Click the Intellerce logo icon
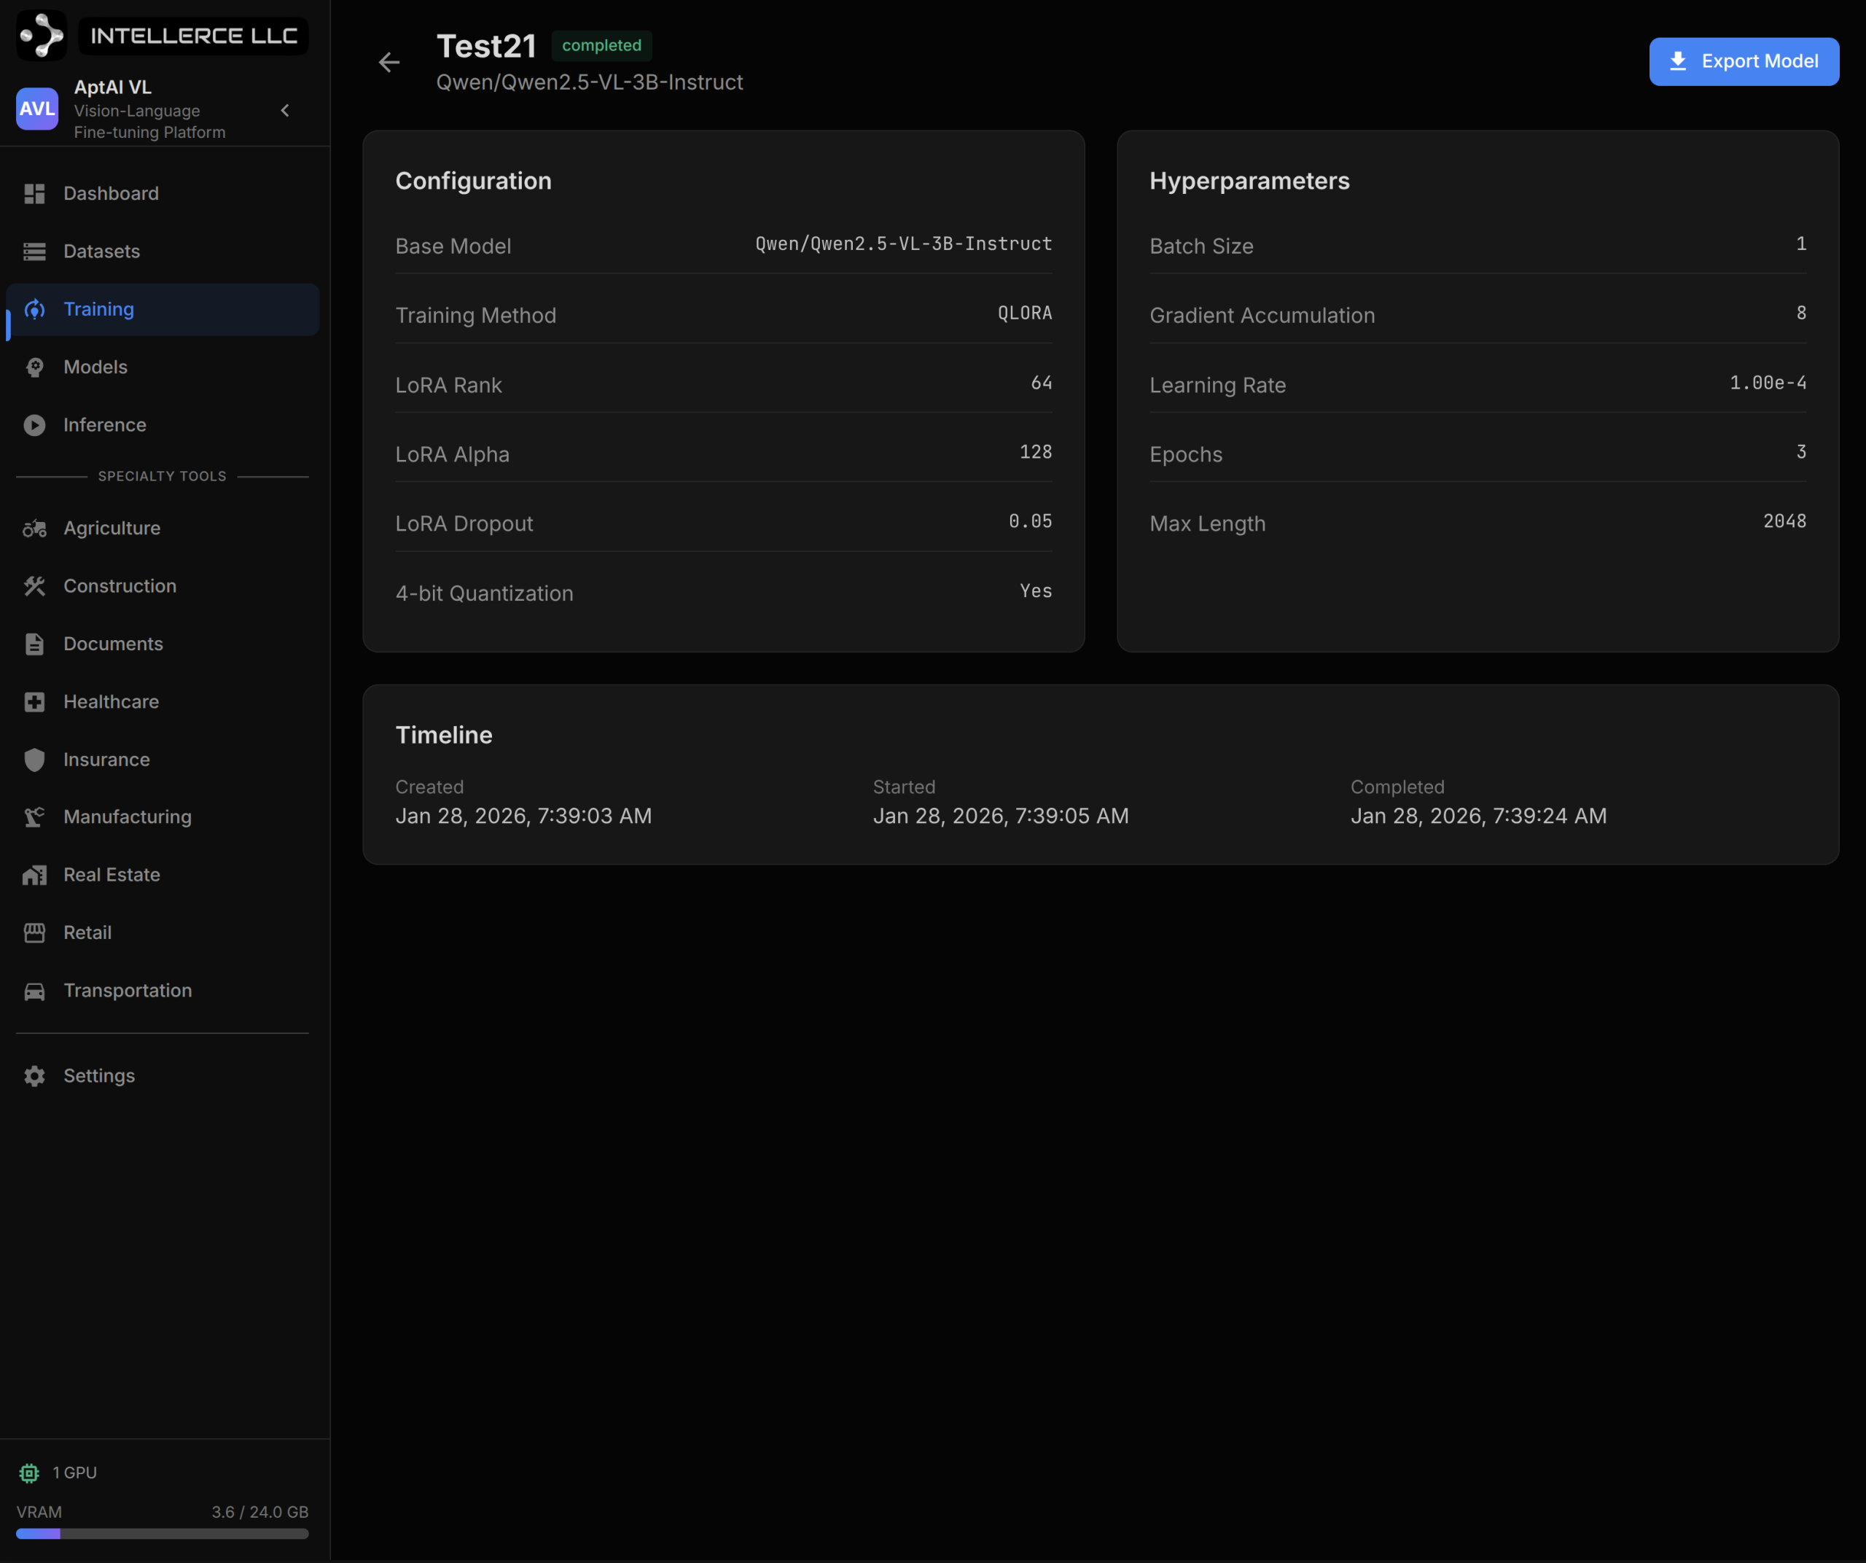The width and height of the screenshot is (1866, 1563). [x=42, y=36]
